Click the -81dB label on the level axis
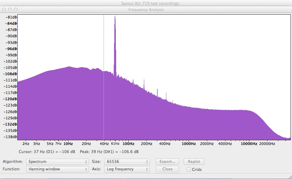This screenshot has height=179, width=292. coord(11,17)
